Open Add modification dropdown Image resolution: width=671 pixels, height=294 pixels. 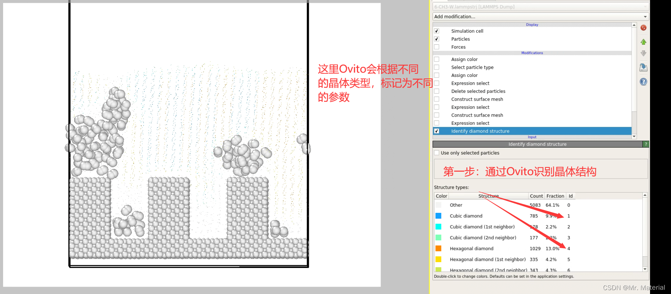coord(541,17)
